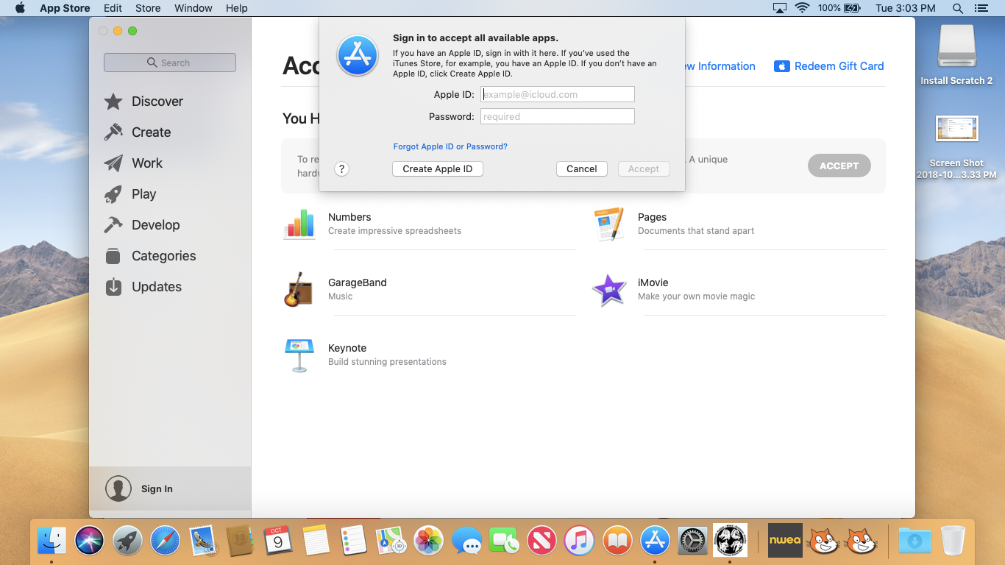Viewport: 1005px width, 565px height.
Task: Click the Numbers app icon
Action: [x=299, y=224]
